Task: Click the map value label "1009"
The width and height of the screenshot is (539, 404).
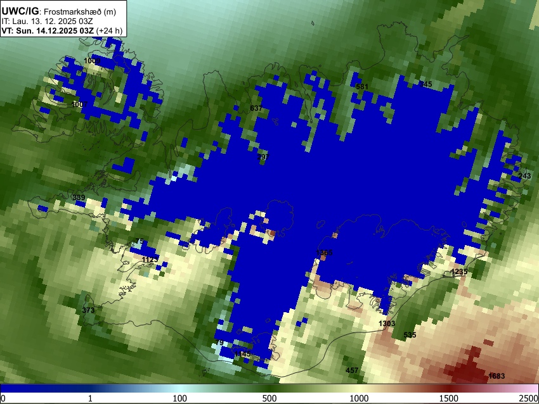Action: click(x=92, y=61)
